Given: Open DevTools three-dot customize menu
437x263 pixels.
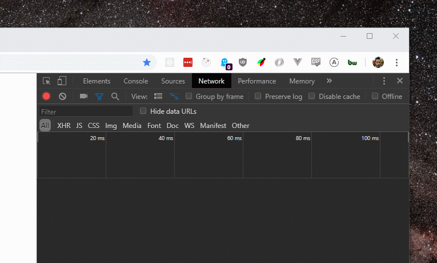Looking at the screenshot, I should coord(384,81).
